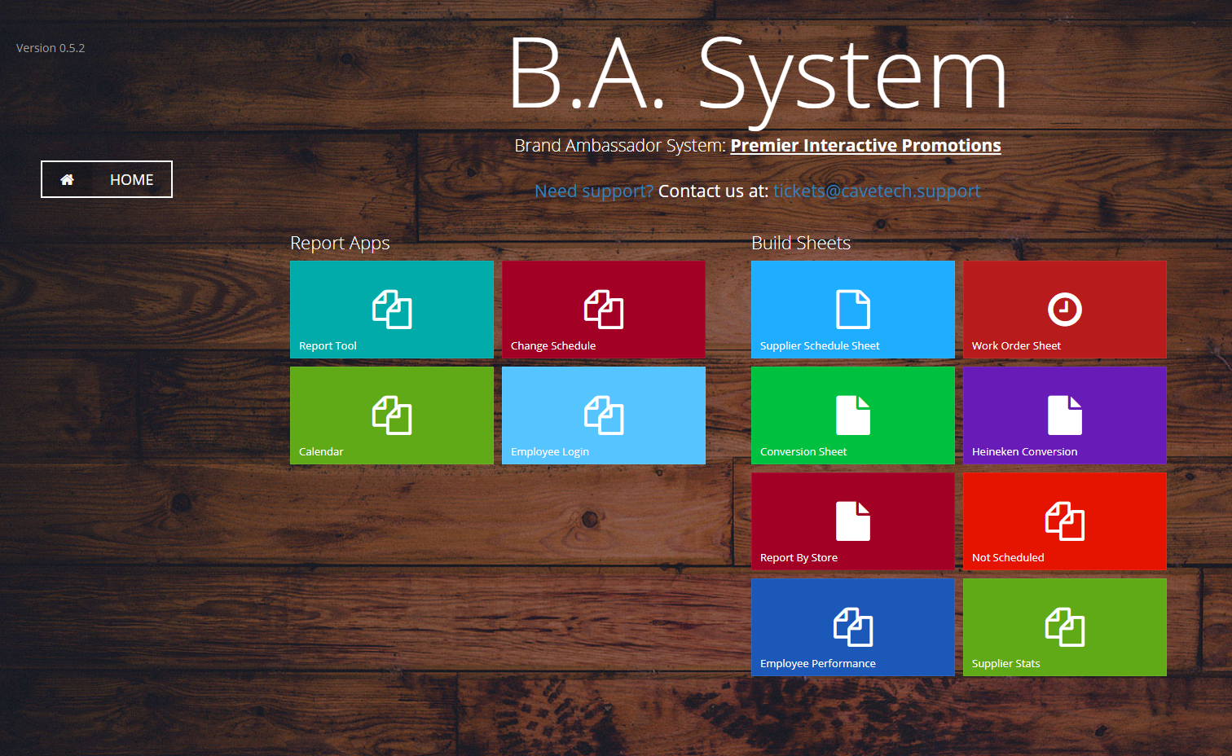Select the Supplier Schedule Sheet label
This screenshot has height=756, width=1232.
tap(820, 346)
